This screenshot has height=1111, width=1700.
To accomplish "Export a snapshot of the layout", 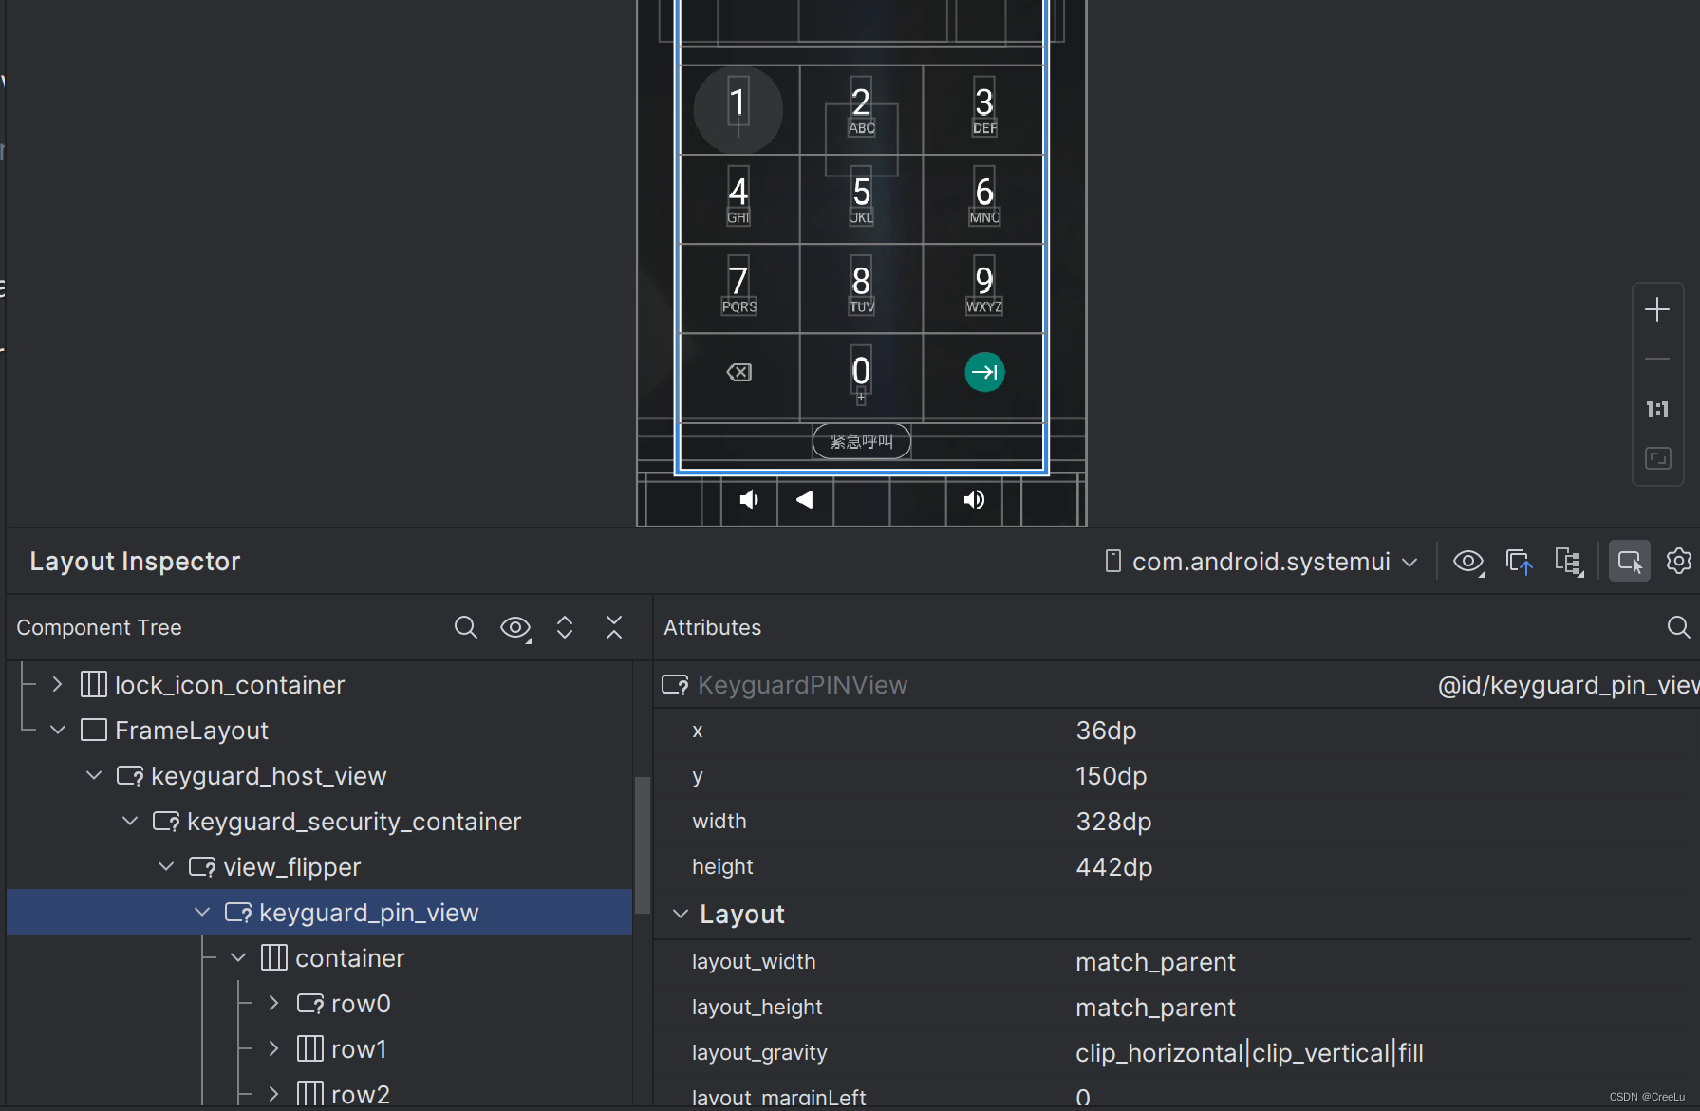I will 1519,561.
